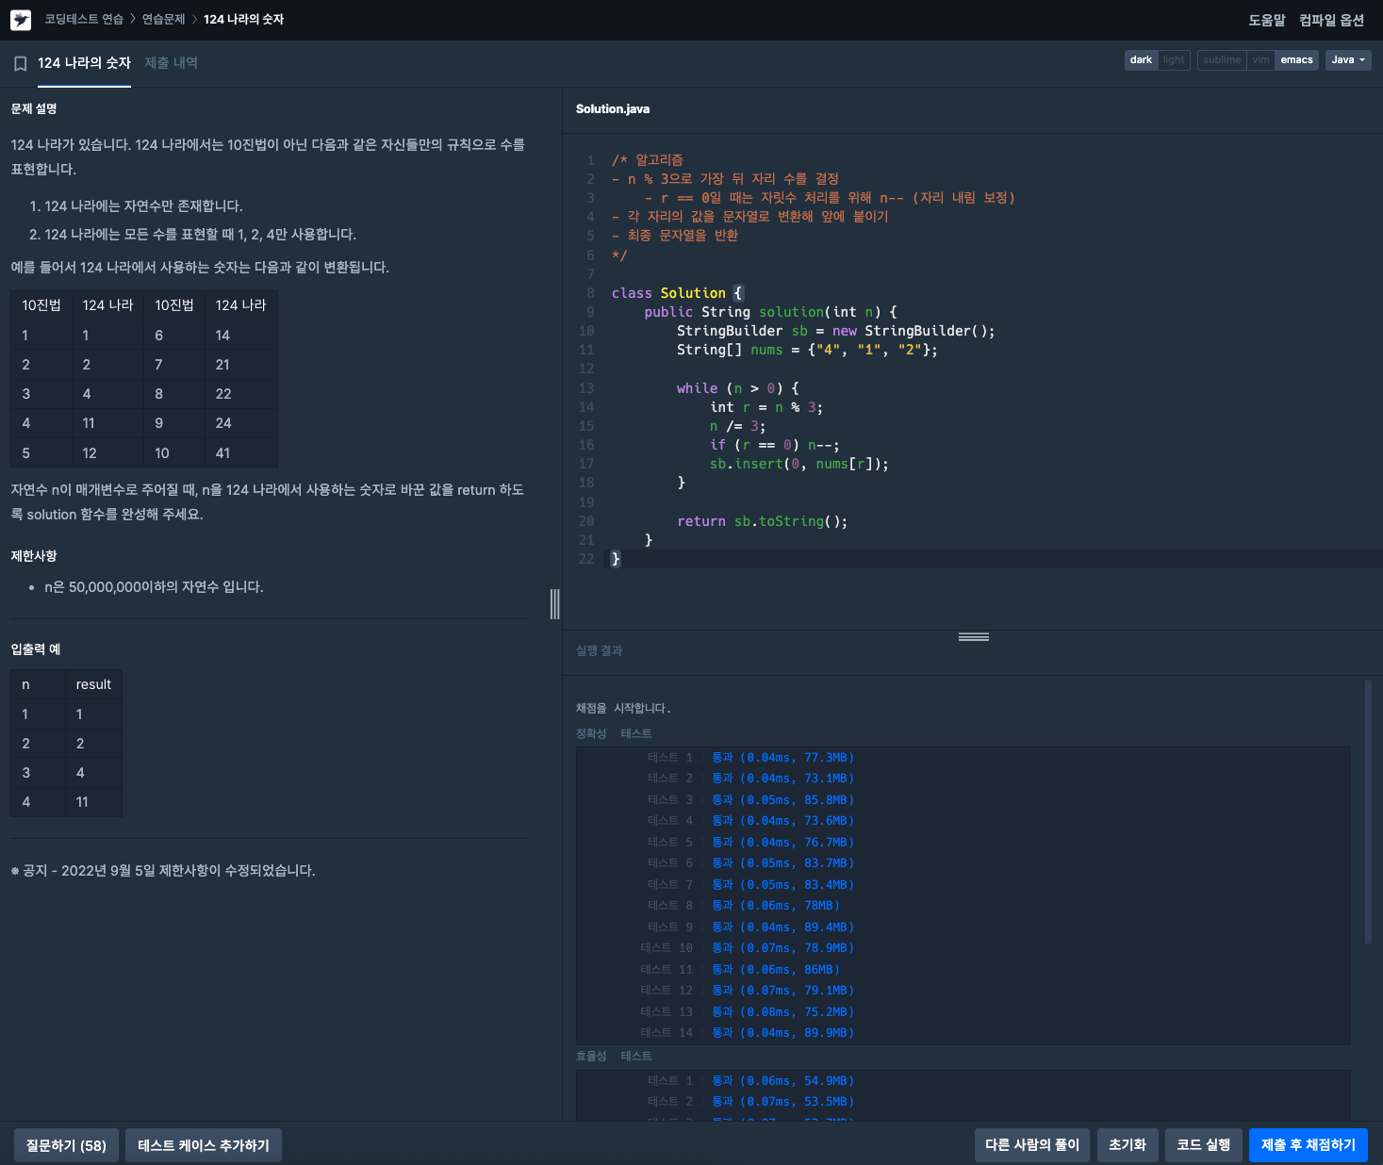Open the Java language dropdown
1383x1165 pixels.
[1348, 60]
